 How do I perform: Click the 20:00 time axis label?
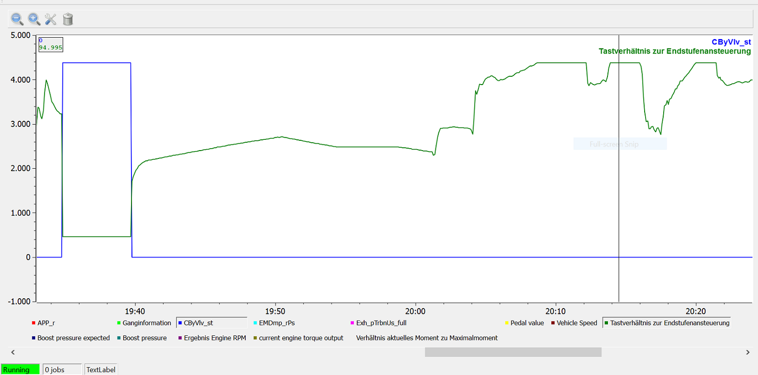click(x=415, y=311)
